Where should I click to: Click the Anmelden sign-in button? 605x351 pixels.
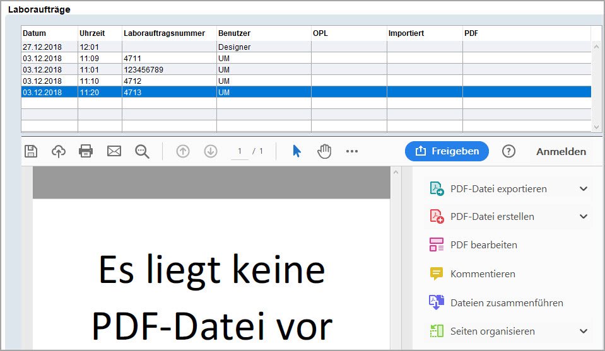point(561,151)
